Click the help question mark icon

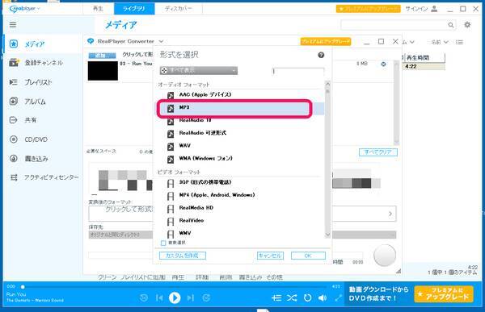pyautogui.click(x=321, y=55)
